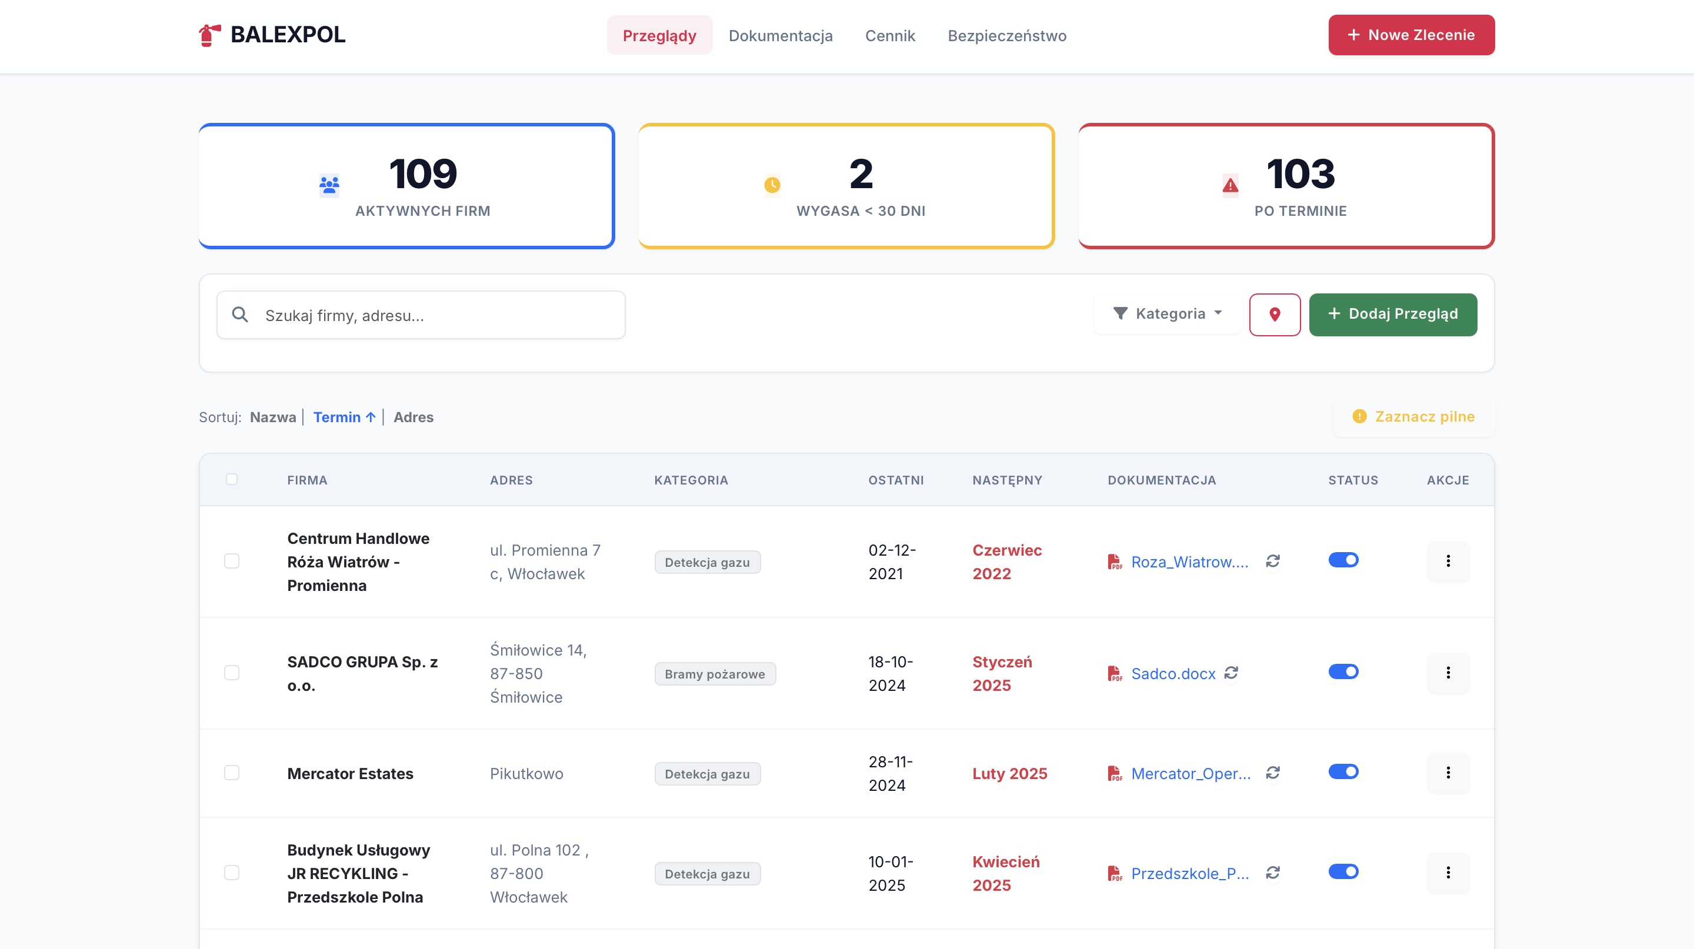Click the Nowe Zlecenie button
Image resolution: width=1694 pixels, height=949 pixels.
1410,35
